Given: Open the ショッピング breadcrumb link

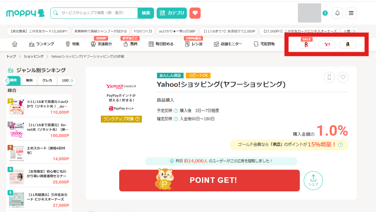Looking at the screenshot, I should (33, 56).
